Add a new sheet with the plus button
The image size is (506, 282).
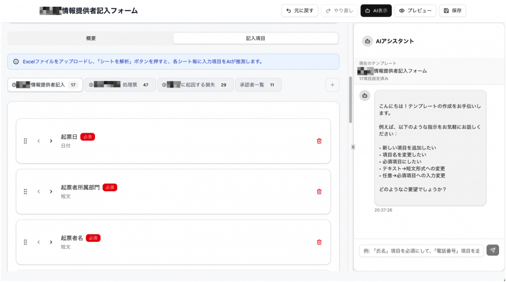click(332, 85)
